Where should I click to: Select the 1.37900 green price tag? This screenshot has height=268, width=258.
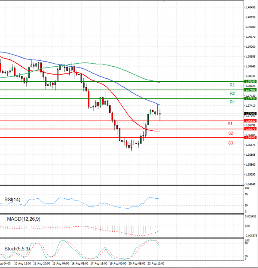click(x=251, y=90)
